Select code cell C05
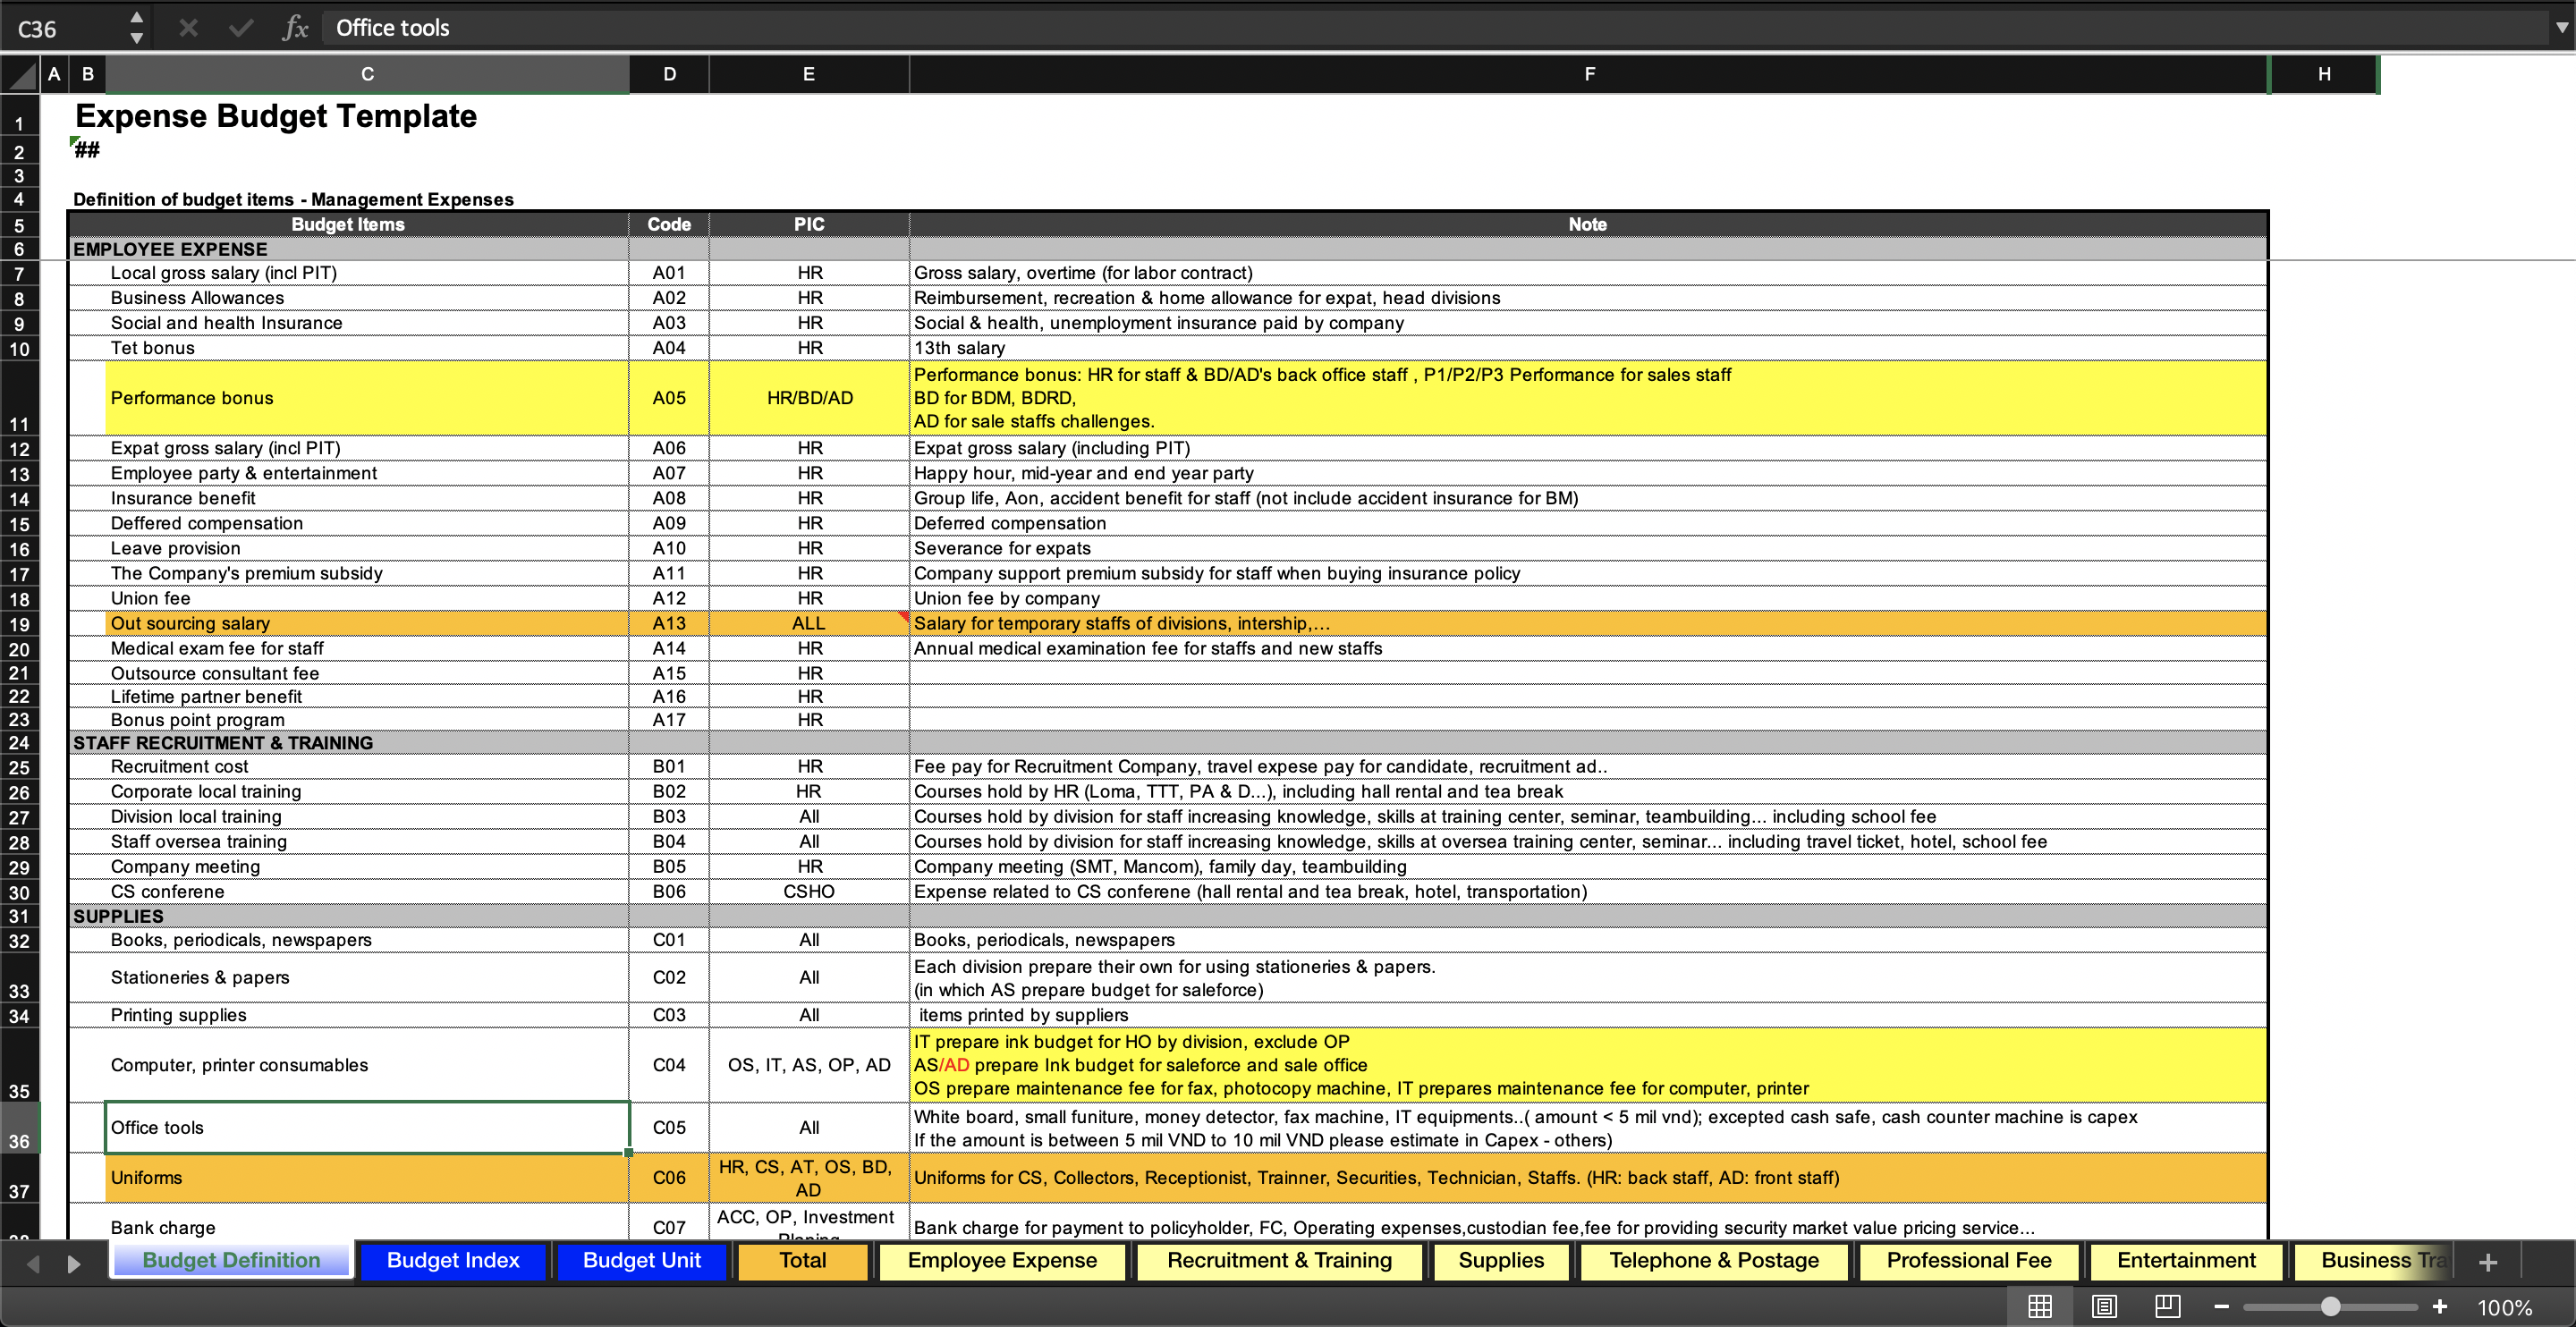 click(x=669, y=1127)
